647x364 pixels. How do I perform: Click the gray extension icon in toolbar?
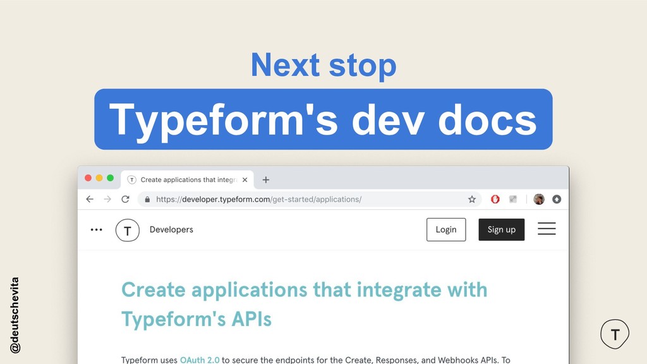pyautogui.click(x=513, y=199)
